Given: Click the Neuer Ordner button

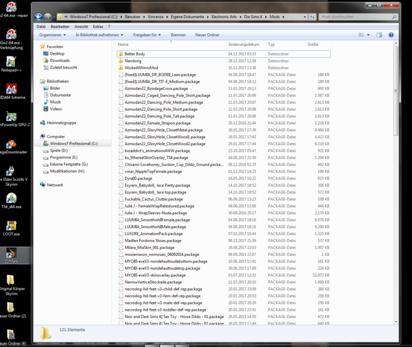Looking at the screenshot, I should 207,35.
